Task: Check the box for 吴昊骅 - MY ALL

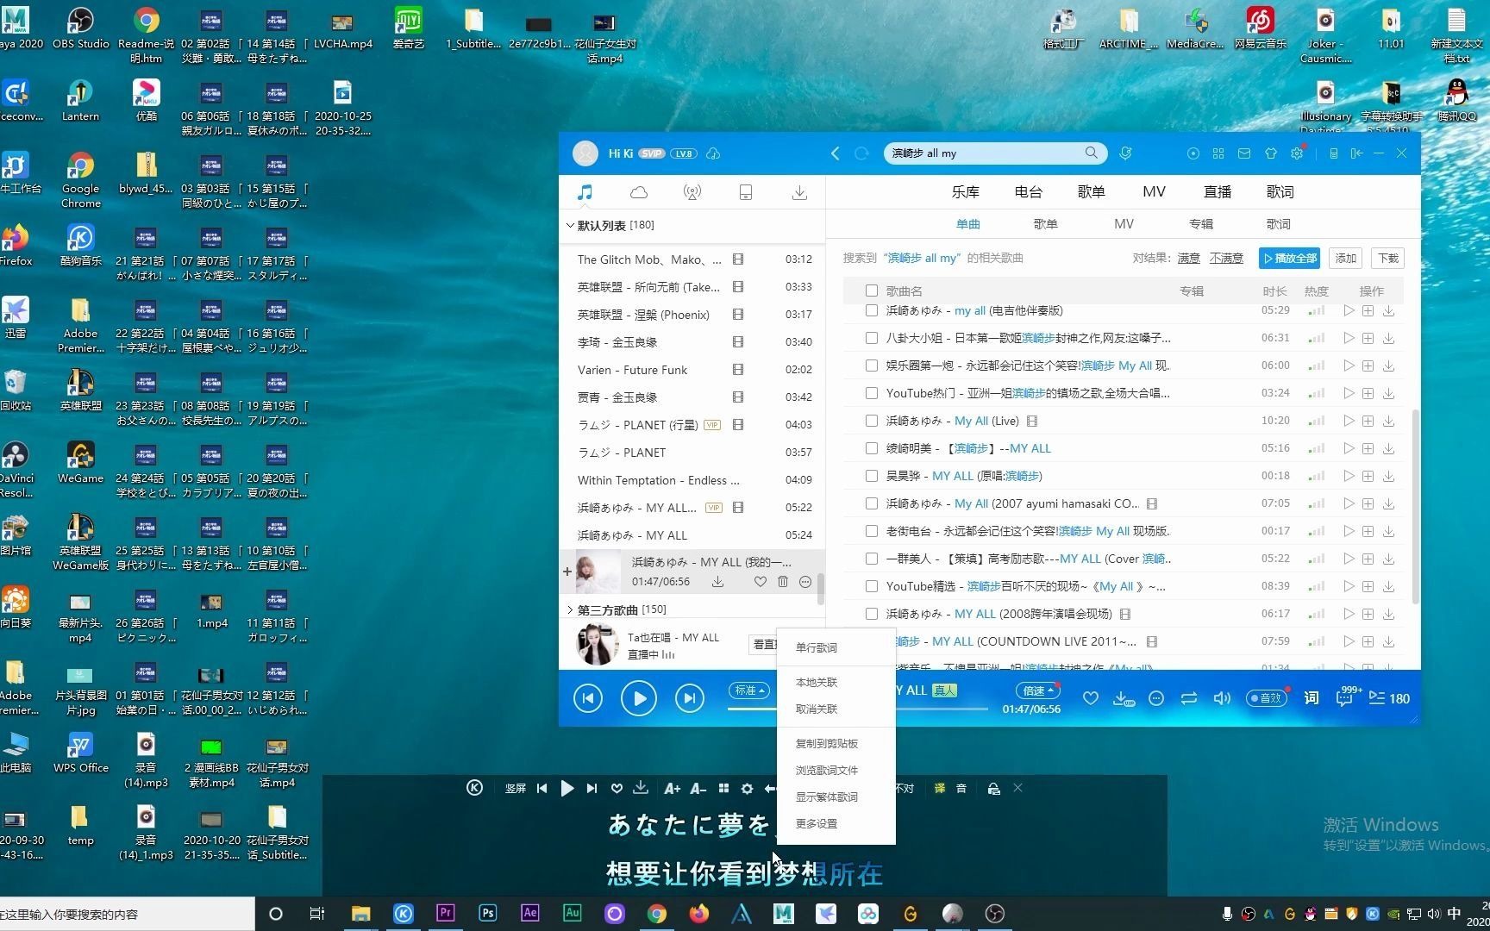Action: [x=871, y=476]
